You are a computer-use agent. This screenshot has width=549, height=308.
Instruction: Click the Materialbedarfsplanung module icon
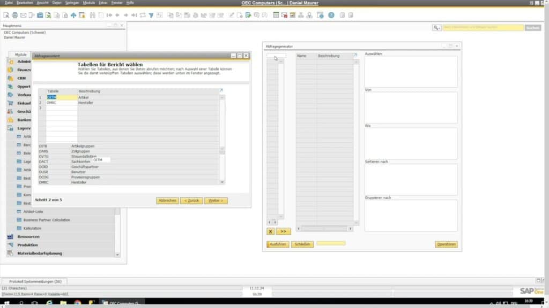(10, 253)
